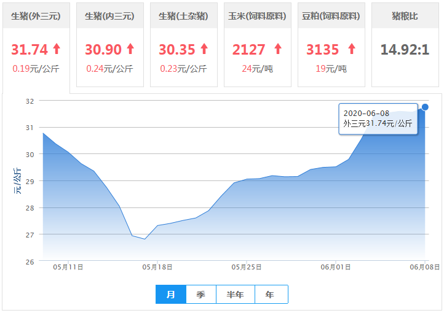The image size is (444, 313).
Task: Show the 玉米(饲料原料) price chart
Action: tap(257, 16)
